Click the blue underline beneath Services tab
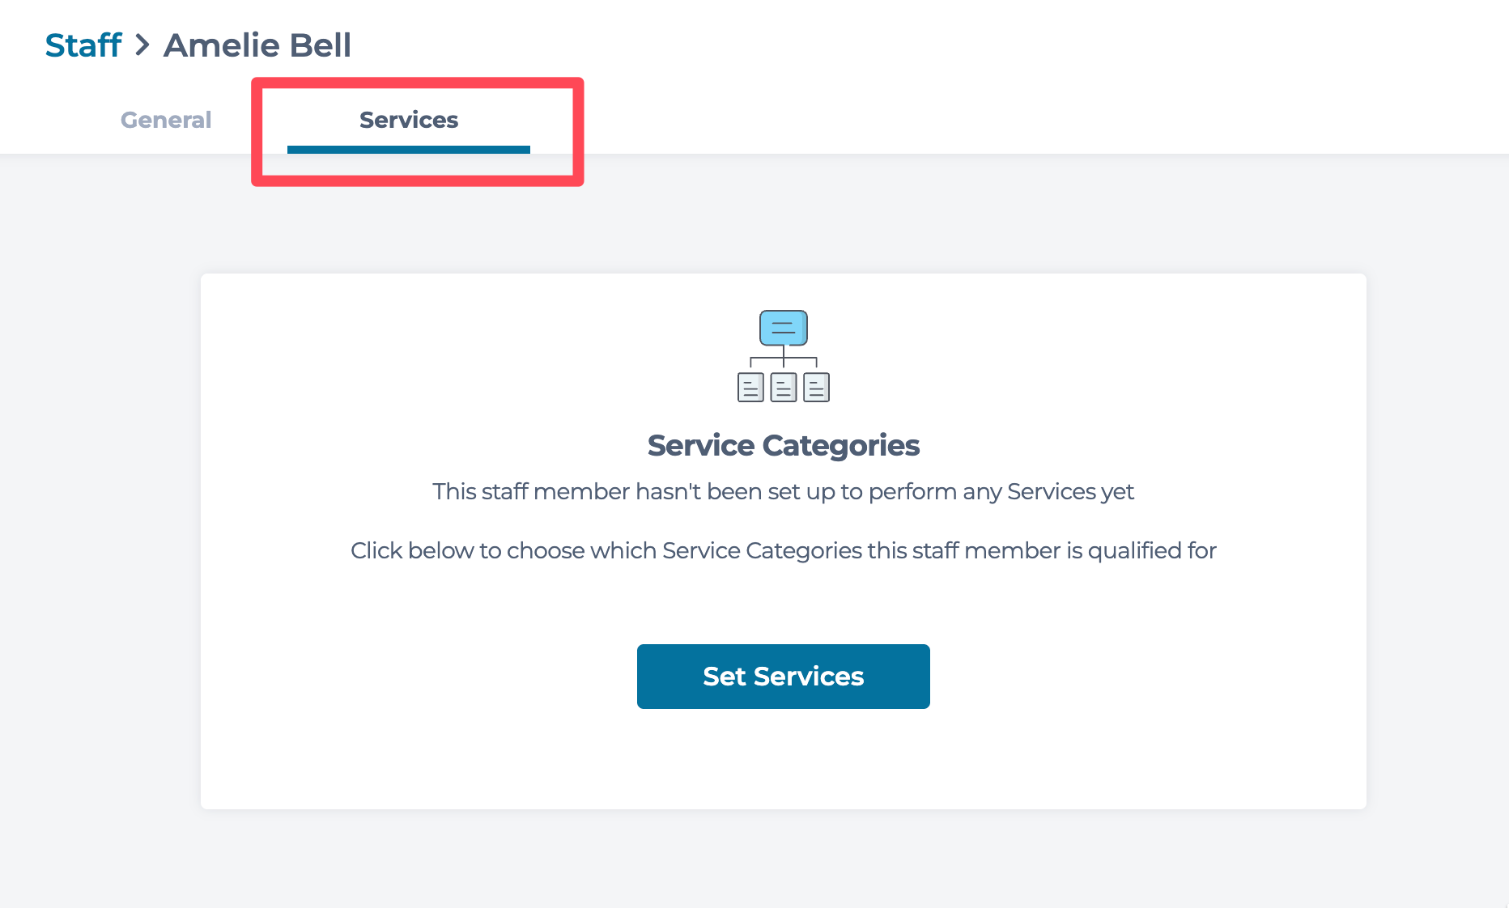 409,150
